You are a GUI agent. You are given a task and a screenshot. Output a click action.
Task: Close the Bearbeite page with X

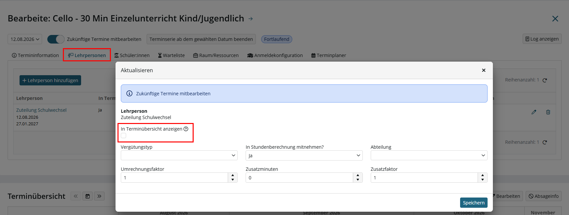coord(555,19)
